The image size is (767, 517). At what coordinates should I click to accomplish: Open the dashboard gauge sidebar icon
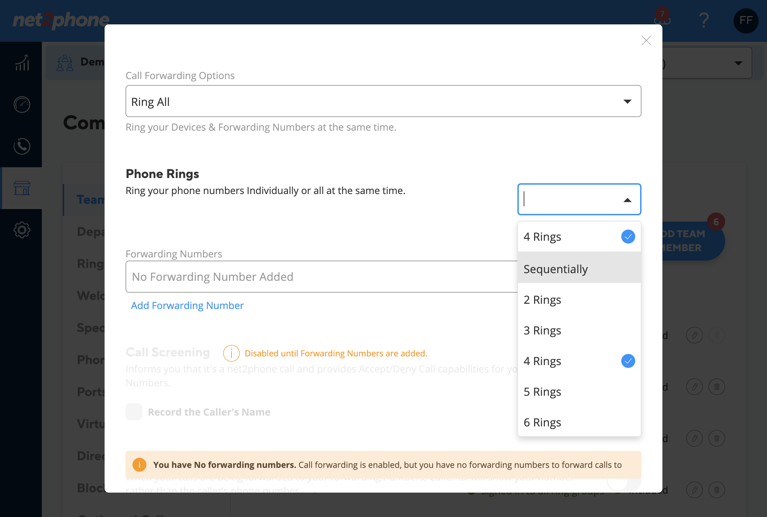coord(22,105)
